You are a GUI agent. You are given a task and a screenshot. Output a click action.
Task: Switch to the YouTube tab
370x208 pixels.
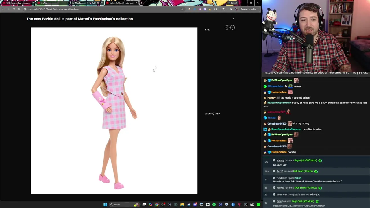click(x=52, y=3)
